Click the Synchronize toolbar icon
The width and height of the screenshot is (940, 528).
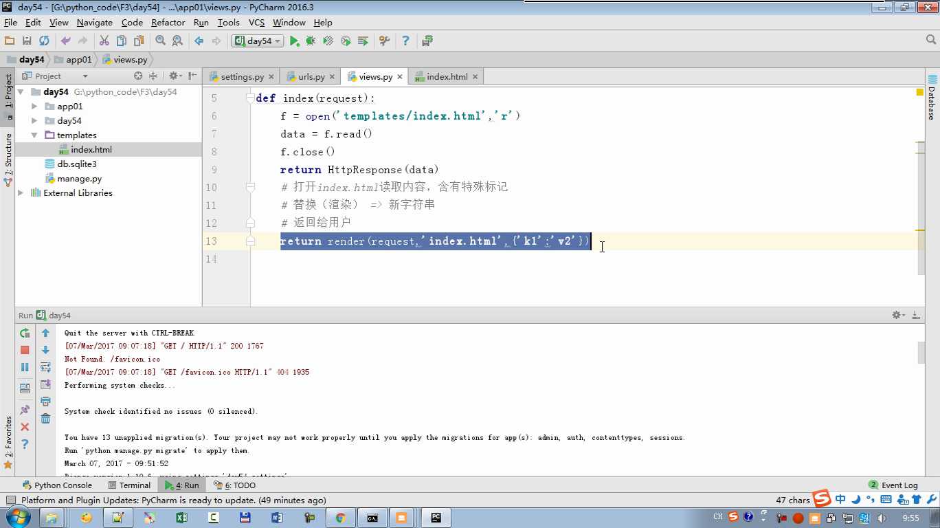(44, 41)
